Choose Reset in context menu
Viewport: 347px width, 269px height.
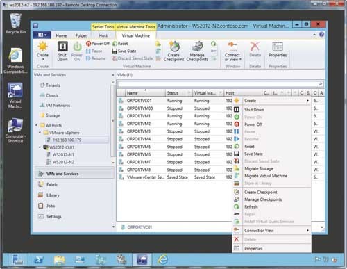click(271, 147)
